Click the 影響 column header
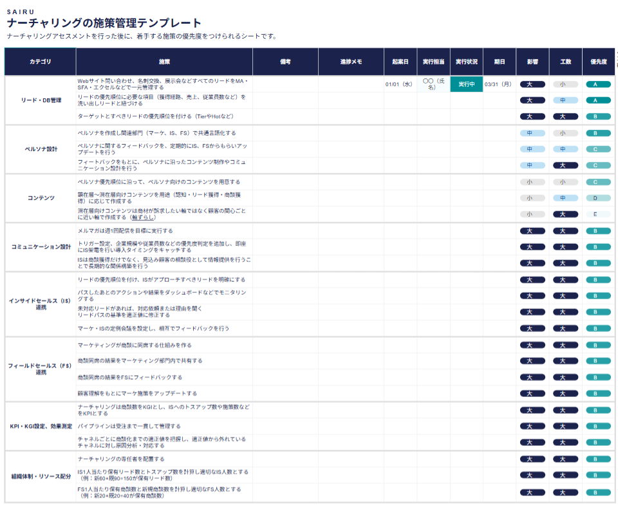 (532, 62)
